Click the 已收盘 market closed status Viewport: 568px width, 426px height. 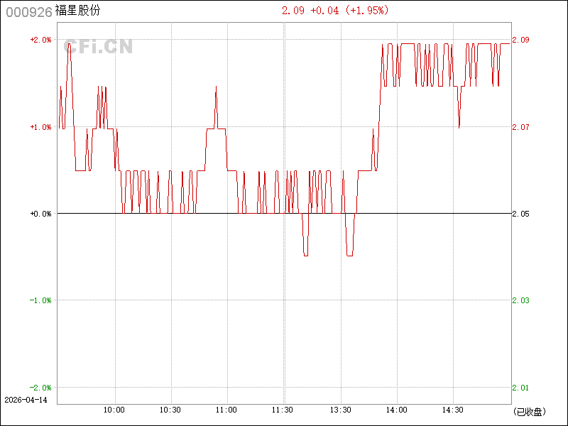point(528,411)
